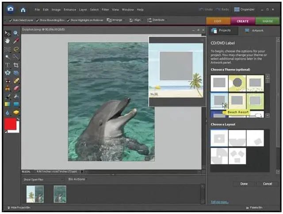
Task: Select the Red Eye Removal tool
Action: pyautogui.click(x=8, y=81)
